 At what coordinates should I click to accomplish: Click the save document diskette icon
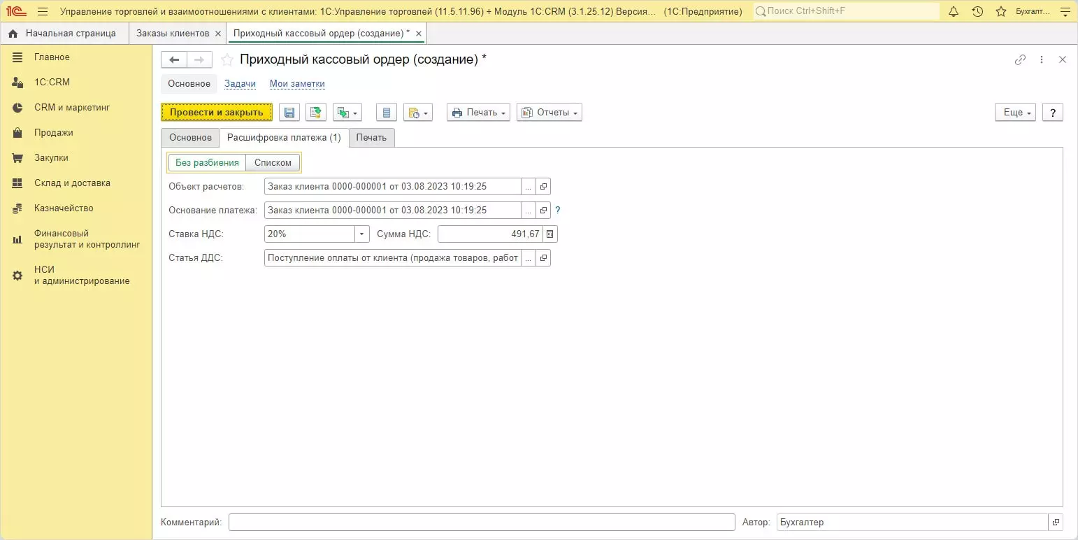click(x=289, y=113)
